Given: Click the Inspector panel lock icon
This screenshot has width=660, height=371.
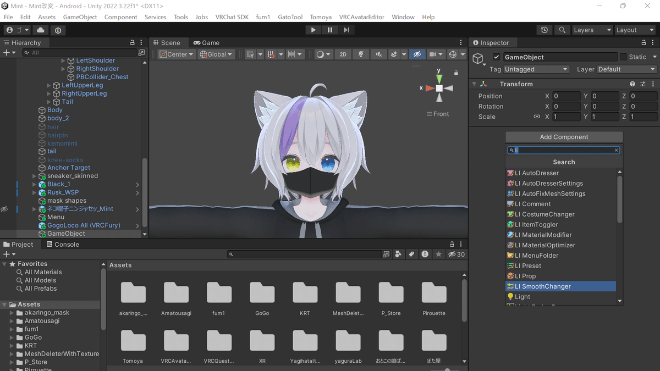Looking at the screenshot, I should (x=642, y=43).
